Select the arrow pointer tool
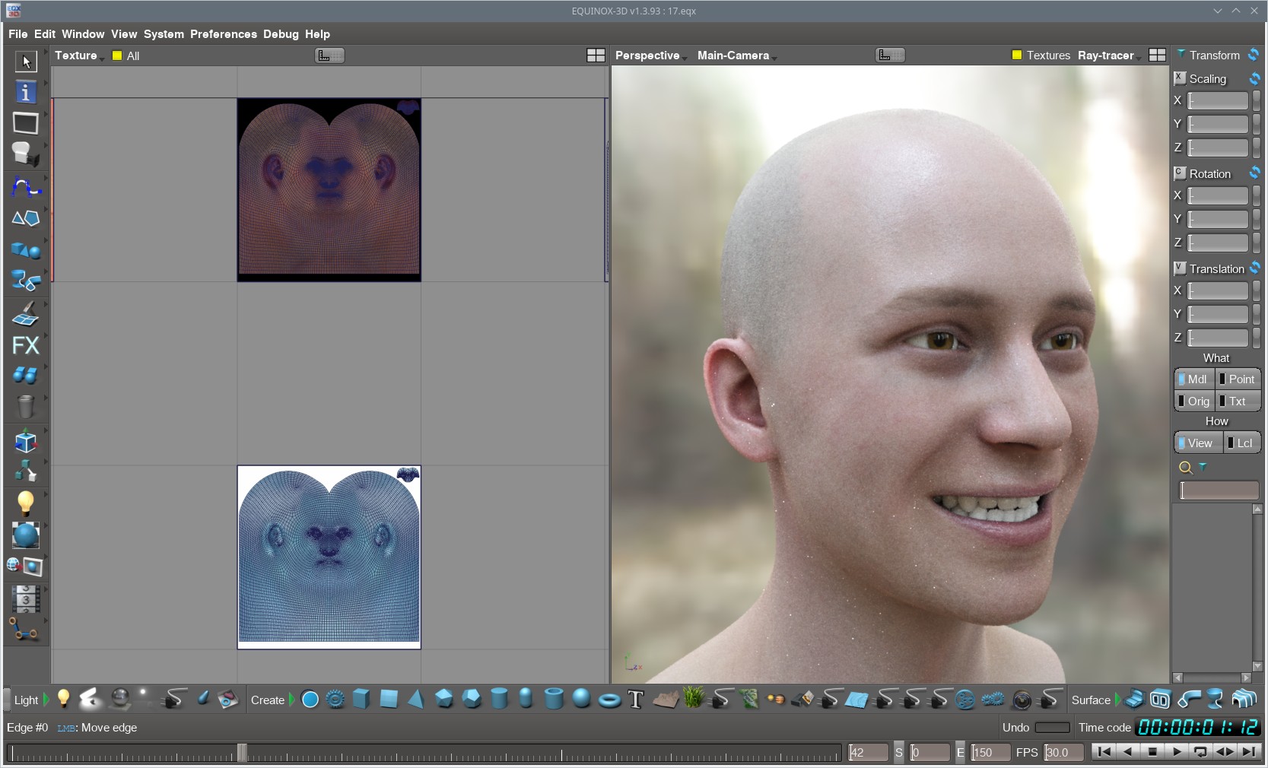The height and width of the screenshot is (768, 1268). pos(25,61)
